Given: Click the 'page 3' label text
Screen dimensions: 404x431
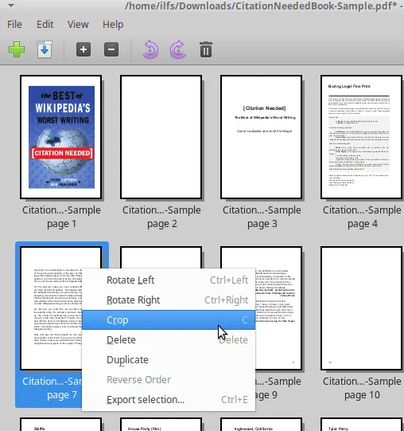Looking at the screenshot, I should [x=262, y=224].
